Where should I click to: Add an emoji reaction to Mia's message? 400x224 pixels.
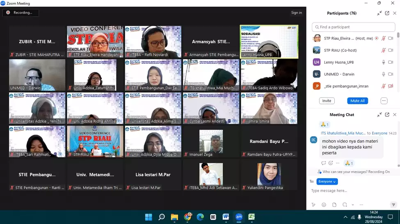pyautogui.click(x=331, y=163)
